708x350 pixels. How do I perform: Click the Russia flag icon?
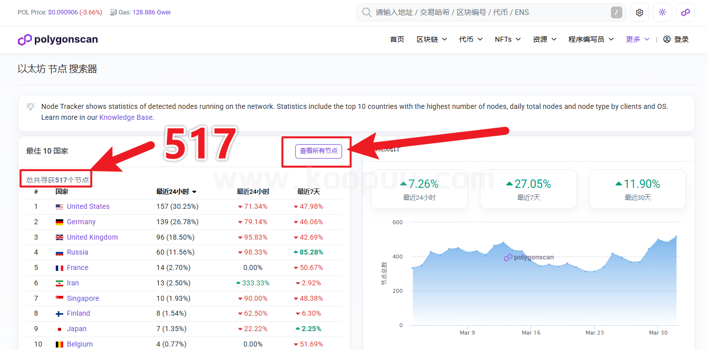59,253
